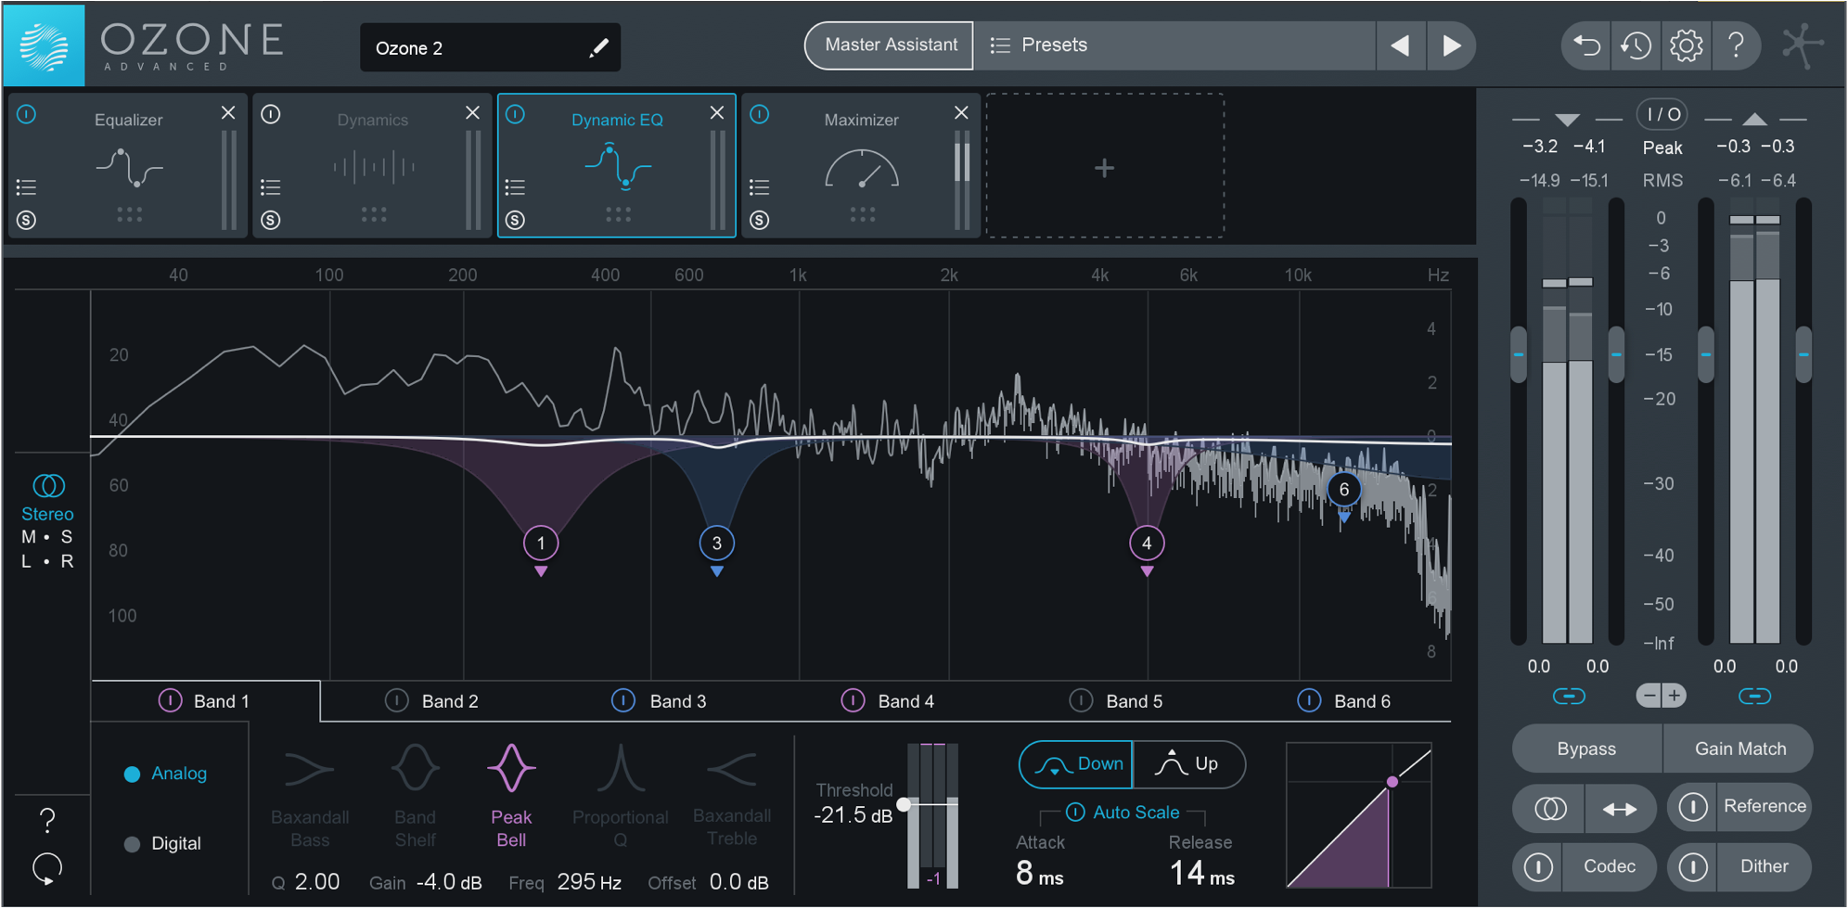Open Dynamics module preset list
The height and width of the screenshot is (909, 1848).
(270, 187)
